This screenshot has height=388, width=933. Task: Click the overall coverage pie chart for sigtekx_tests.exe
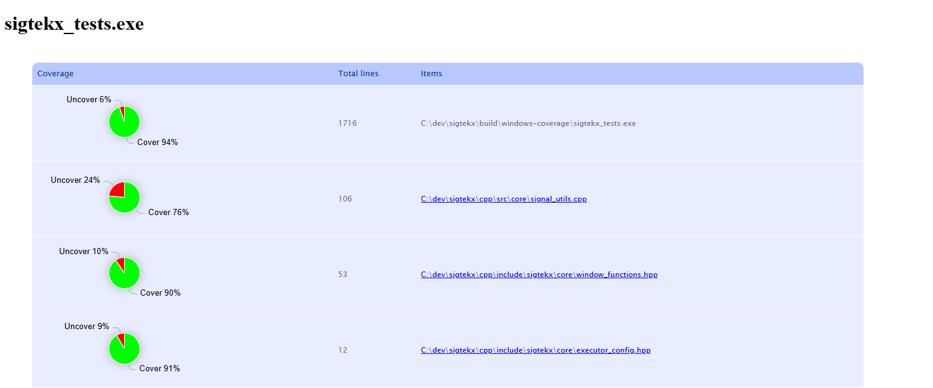124,121
